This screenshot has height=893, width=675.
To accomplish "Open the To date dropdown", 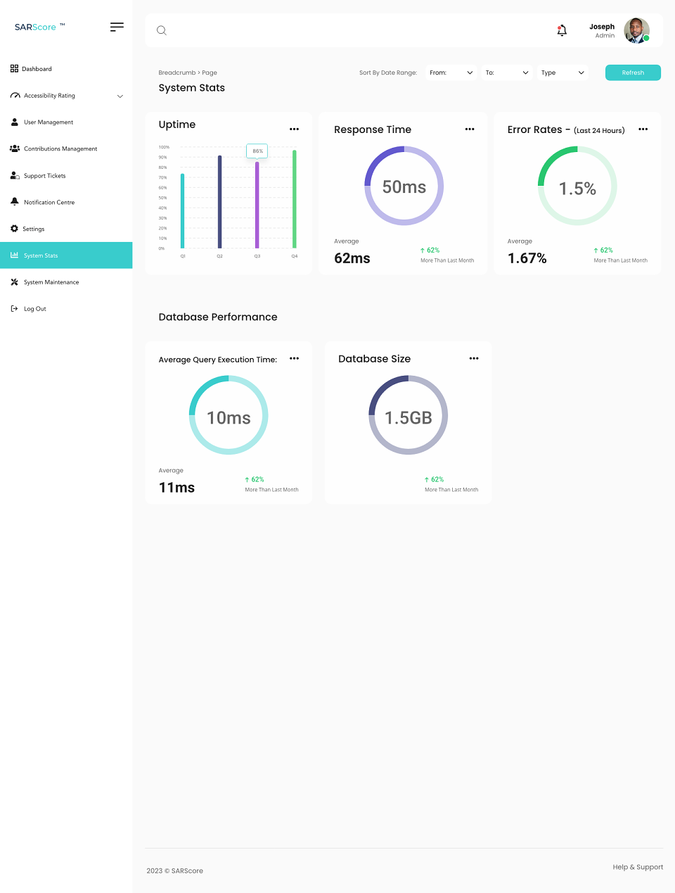I will (x=507, y=72).
